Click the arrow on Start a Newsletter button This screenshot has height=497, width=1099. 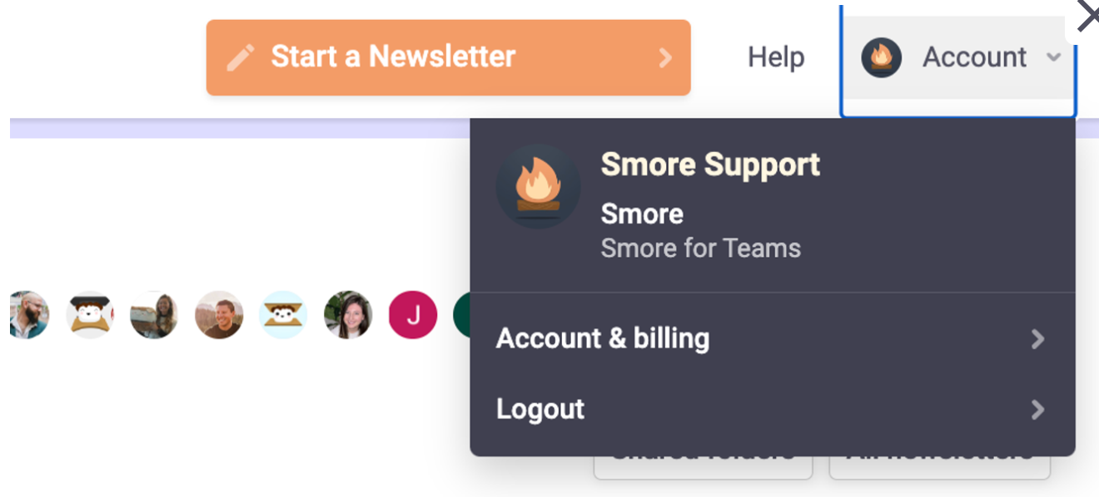coord(665,57)
